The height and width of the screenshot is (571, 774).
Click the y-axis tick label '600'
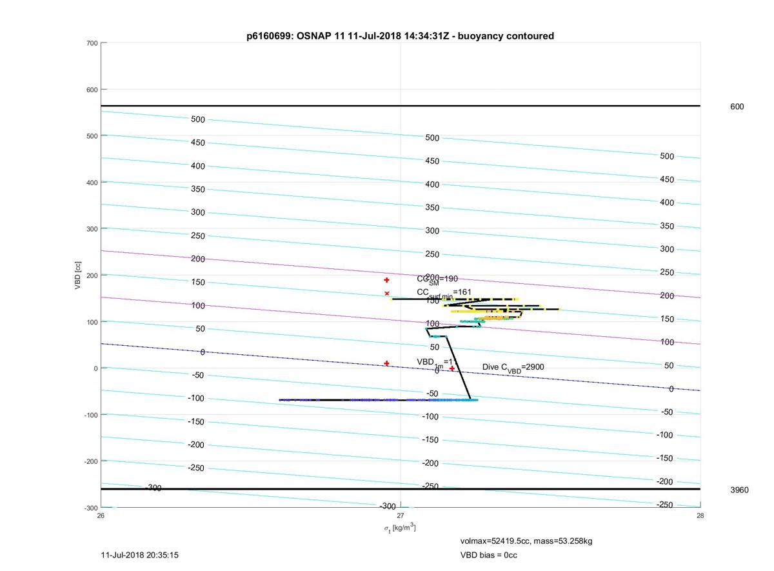pyautogui.click(x=92, y=90)
